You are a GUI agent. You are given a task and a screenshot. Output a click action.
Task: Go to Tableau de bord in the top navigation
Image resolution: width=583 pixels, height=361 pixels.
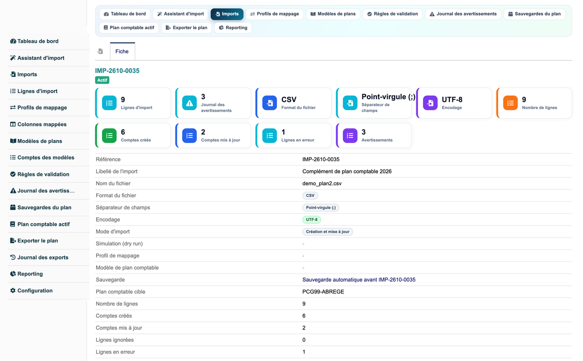click(125, 14)
